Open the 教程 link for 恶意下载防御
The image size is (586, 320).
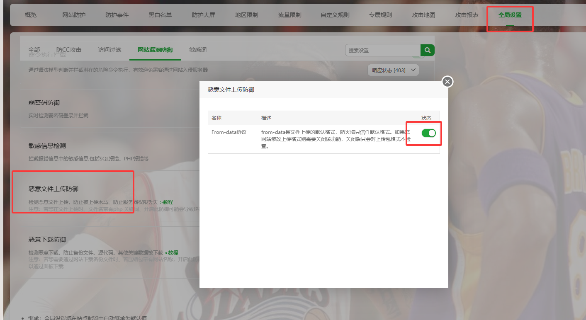pos(173,252)
